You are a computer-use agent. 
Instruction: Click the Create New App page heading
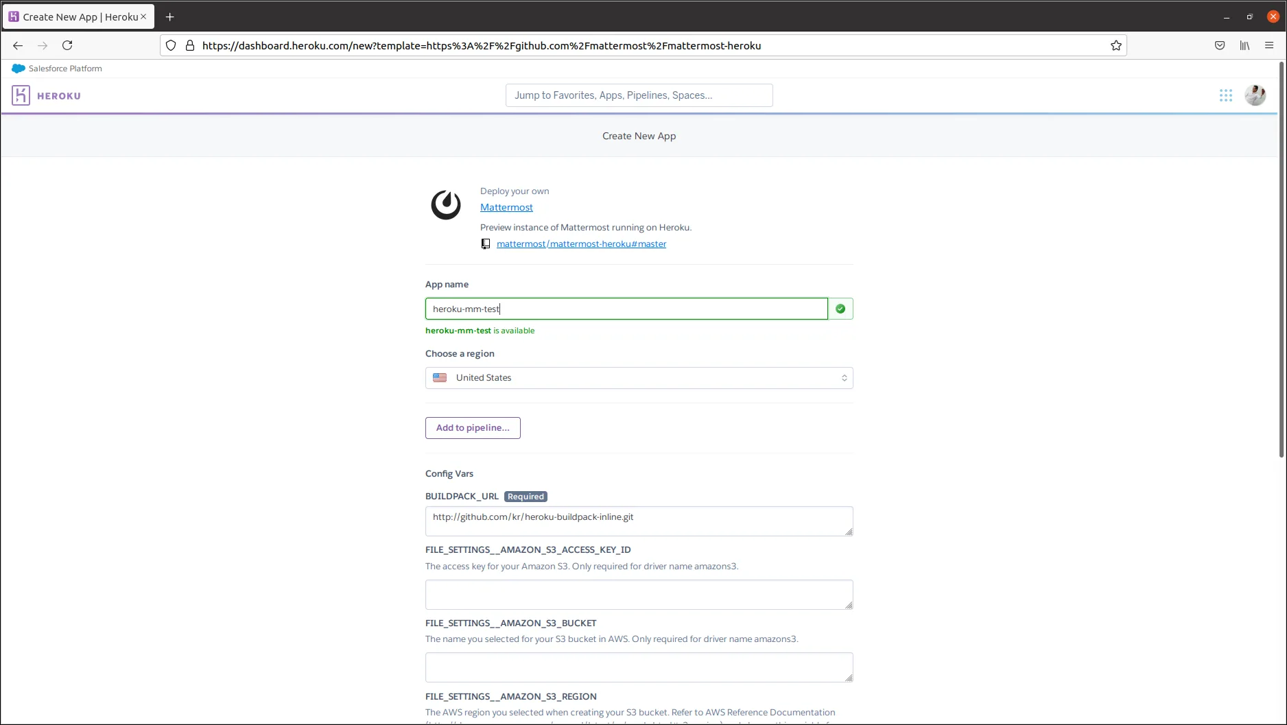coord(639,136)
